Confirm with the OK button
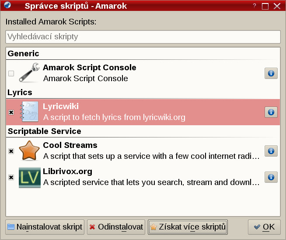The image size is (286, 240). click(x=264, y=227)
